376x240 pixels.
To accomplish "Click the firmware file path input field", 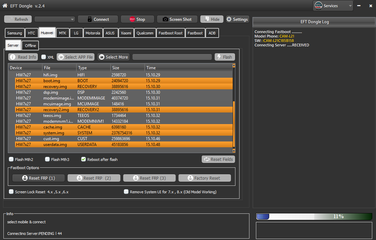I will 172,57.
